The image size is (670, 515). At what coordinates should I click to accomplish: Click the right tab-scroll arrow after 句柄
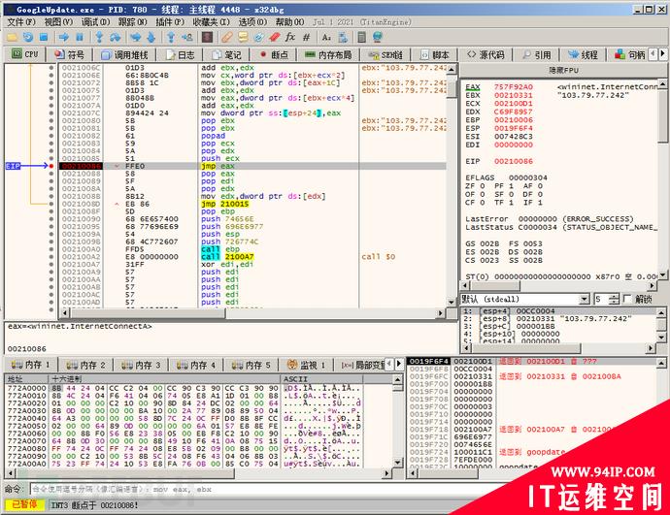click(x=662, y=54)
